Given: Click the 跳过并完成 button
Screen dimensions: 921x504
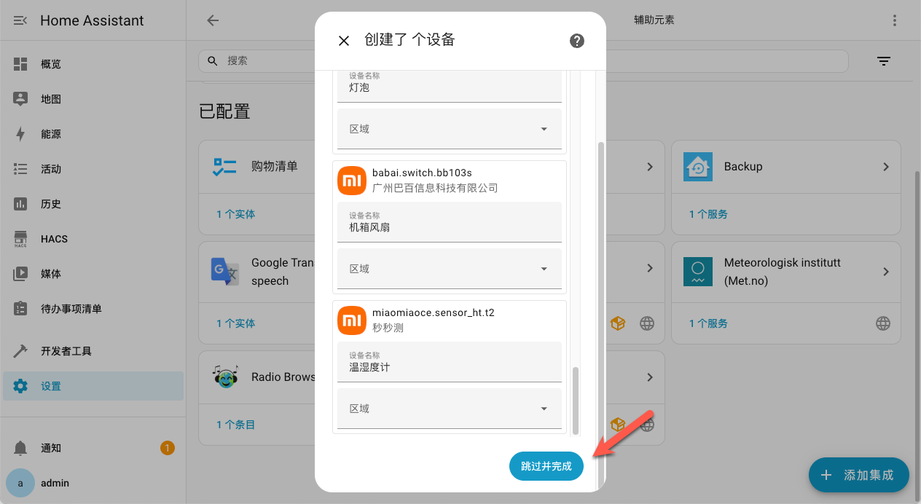Looking at the screenshot, I should 546,466.
